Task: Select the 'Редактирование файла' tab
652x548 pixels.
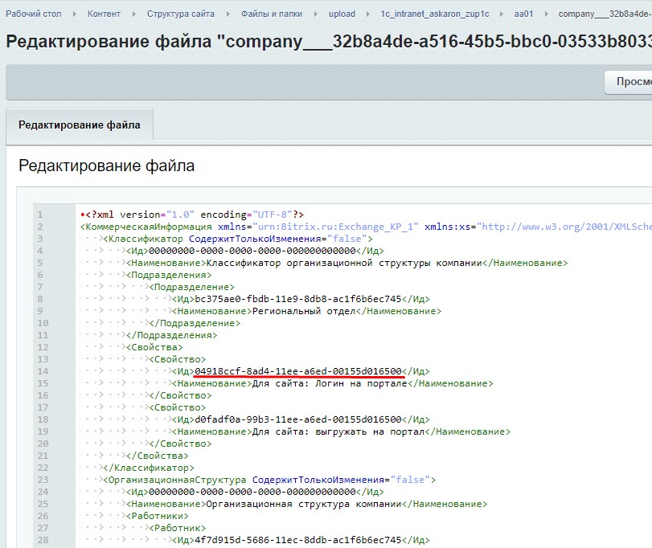Action: [x=80, y=125]
